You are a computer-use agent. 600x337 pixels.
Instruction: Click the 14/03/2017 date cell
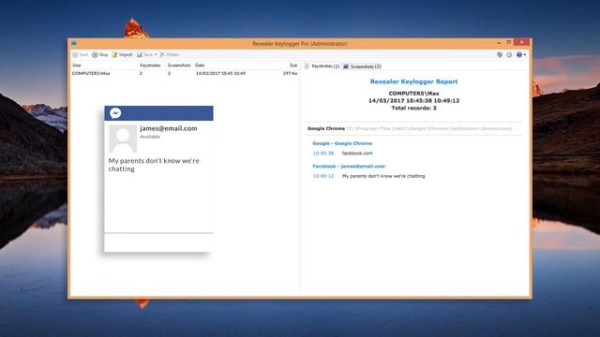click(220, 73)
